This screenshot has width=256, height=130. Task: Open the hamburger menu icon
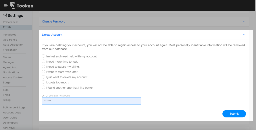tap(6, 6)
